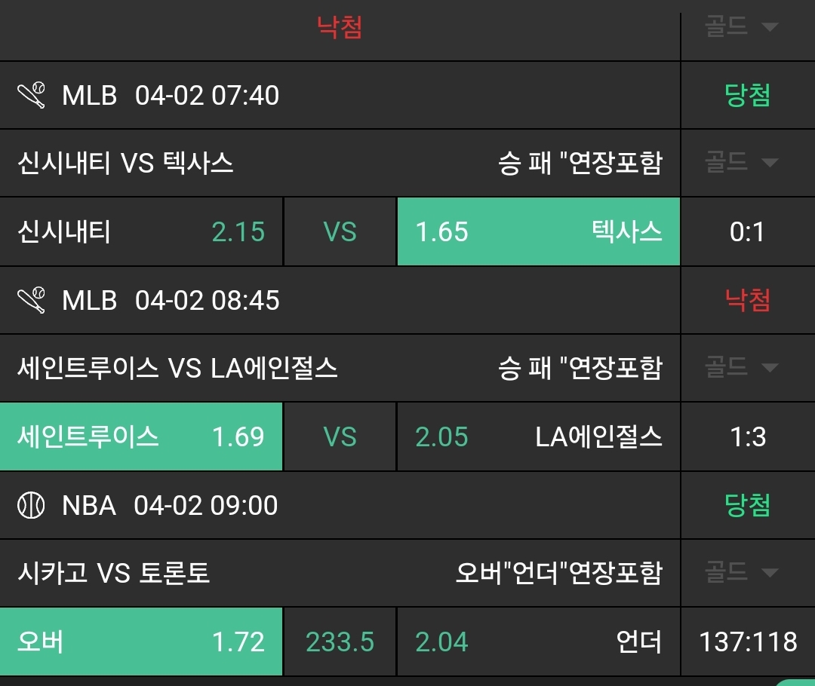Click basketball icon beside NBA 09:00 match
Viewport: 815px width, 686px height.
tap(32, 505)
